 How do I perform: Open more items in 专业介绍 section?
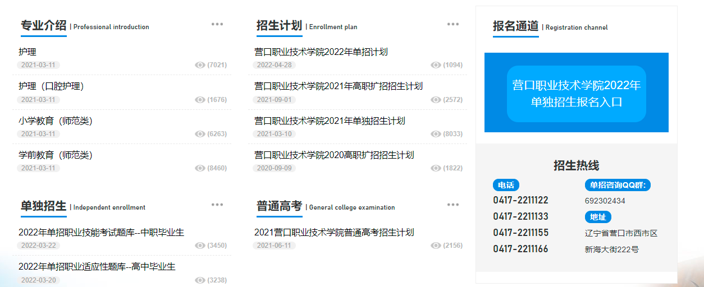[217, 24]
